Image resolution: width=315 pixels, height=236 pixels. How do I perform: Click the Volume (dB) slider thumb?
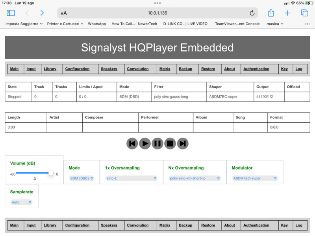[51, 173]
